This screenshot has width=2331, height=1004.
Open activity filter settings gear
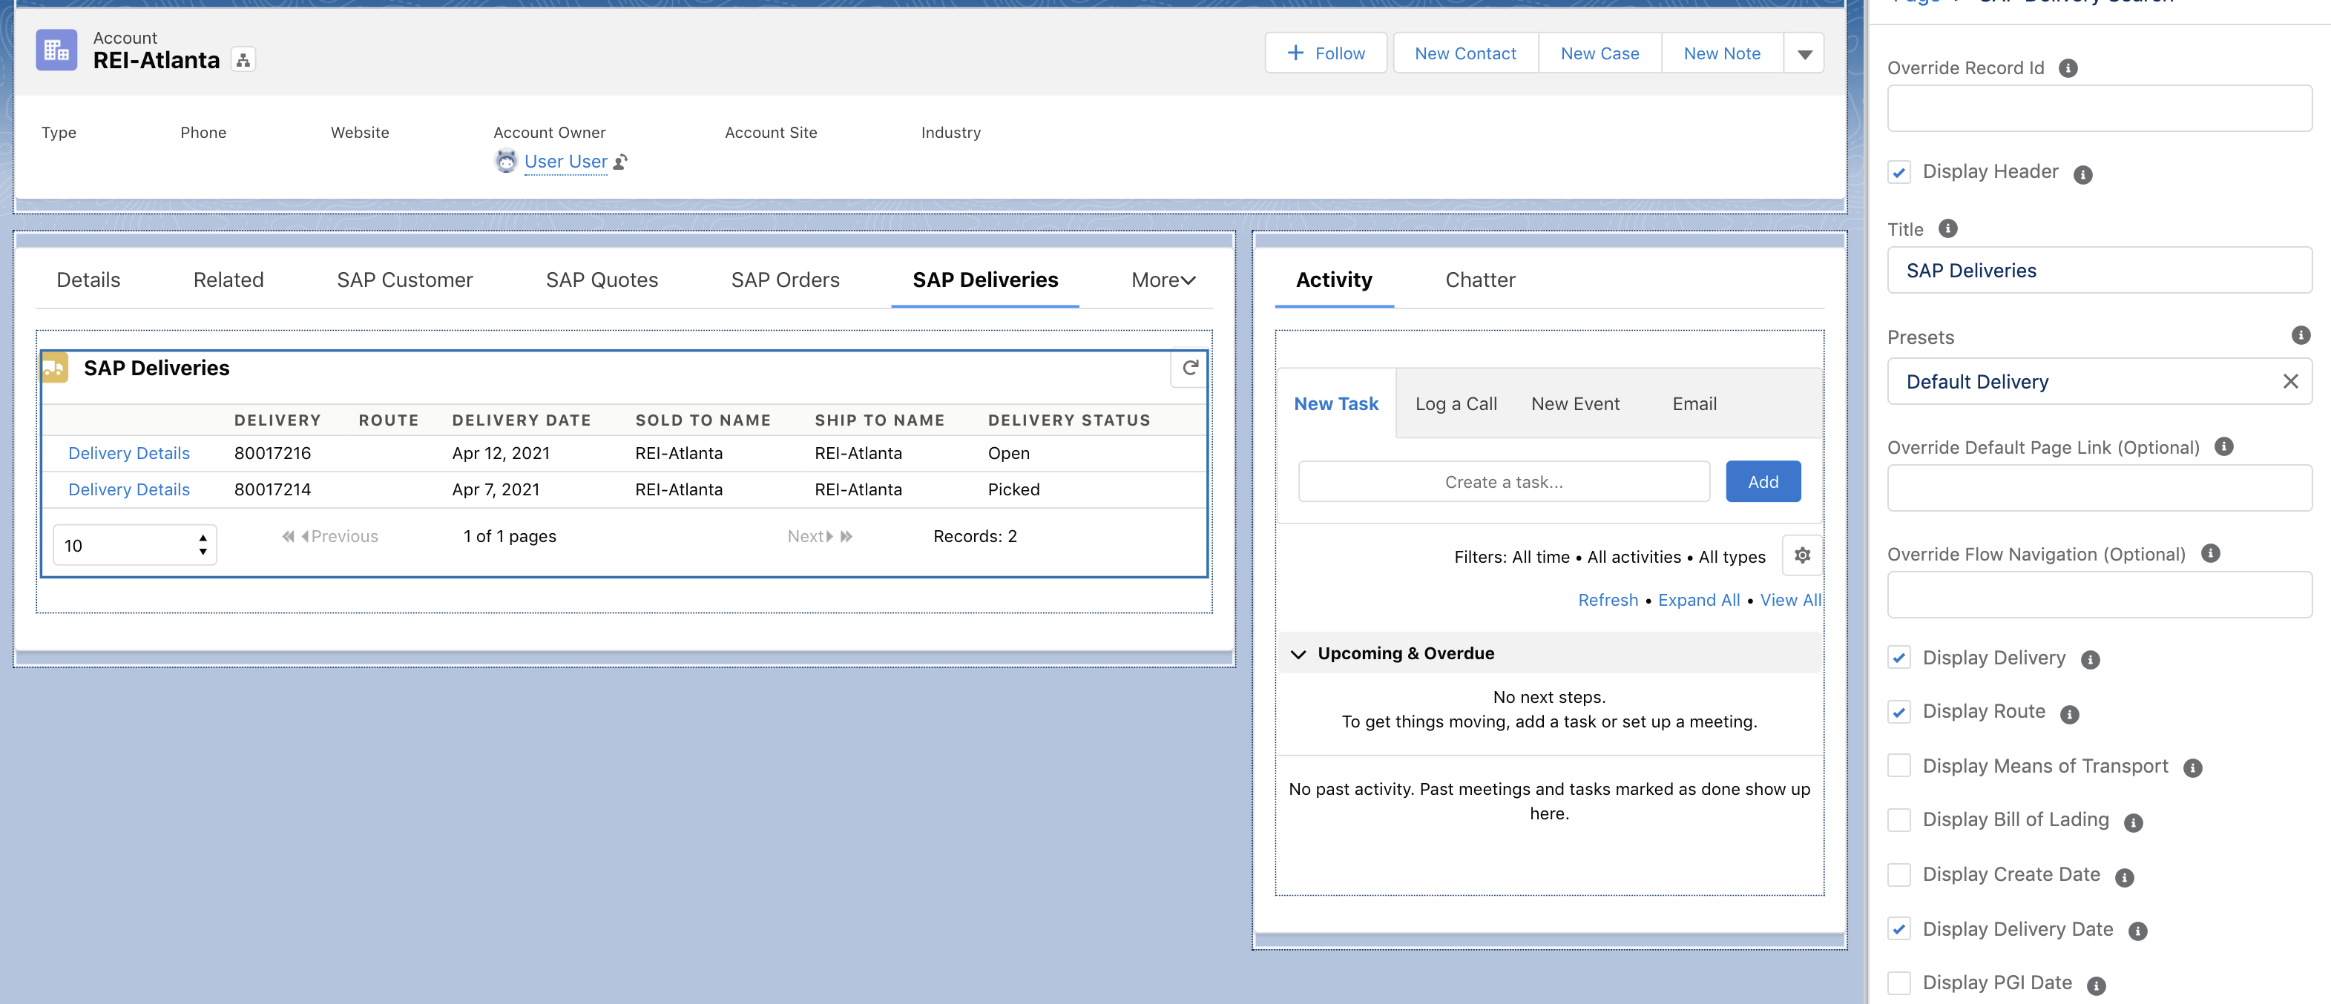click(1801, 555)
